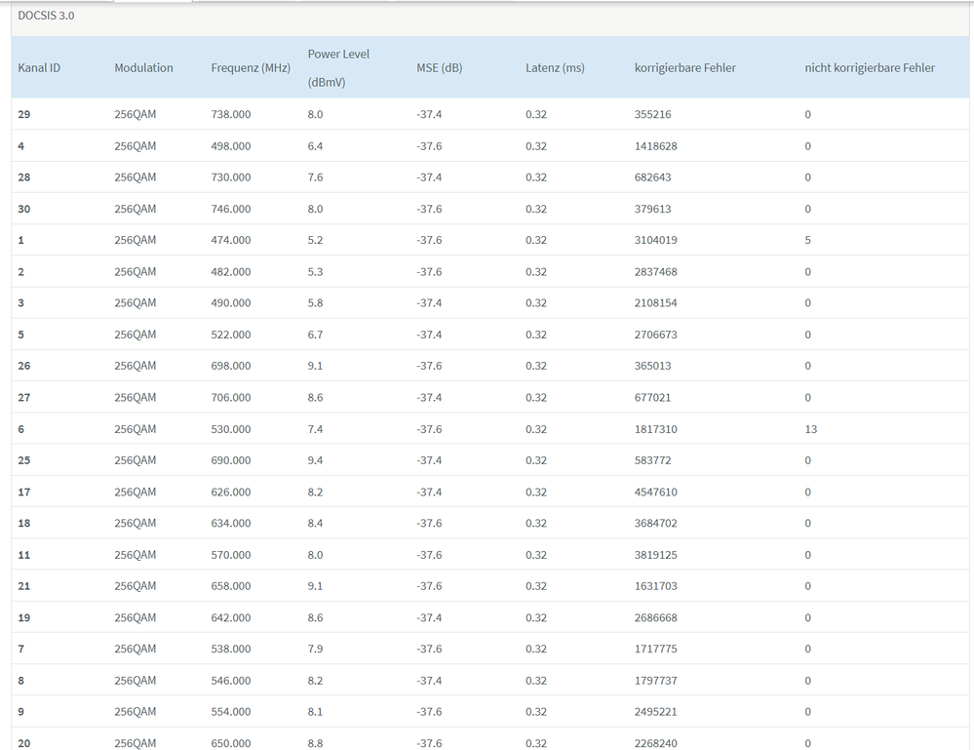Select frequency value 658.000

(230, 585)
